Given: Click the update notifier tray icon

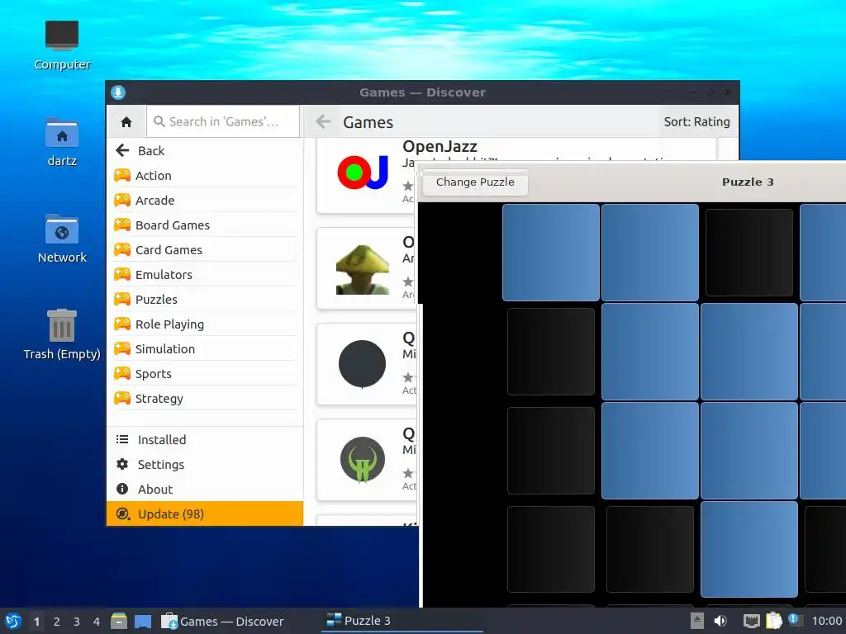Looking at the screenshot, I should [x=795, y=620].
